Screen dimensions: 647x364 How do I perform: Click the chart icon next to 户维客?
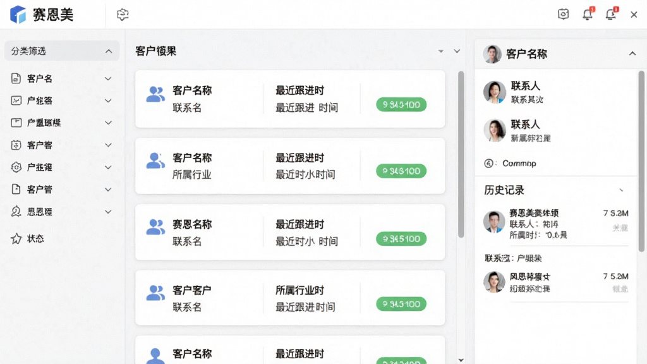(16, 100)
